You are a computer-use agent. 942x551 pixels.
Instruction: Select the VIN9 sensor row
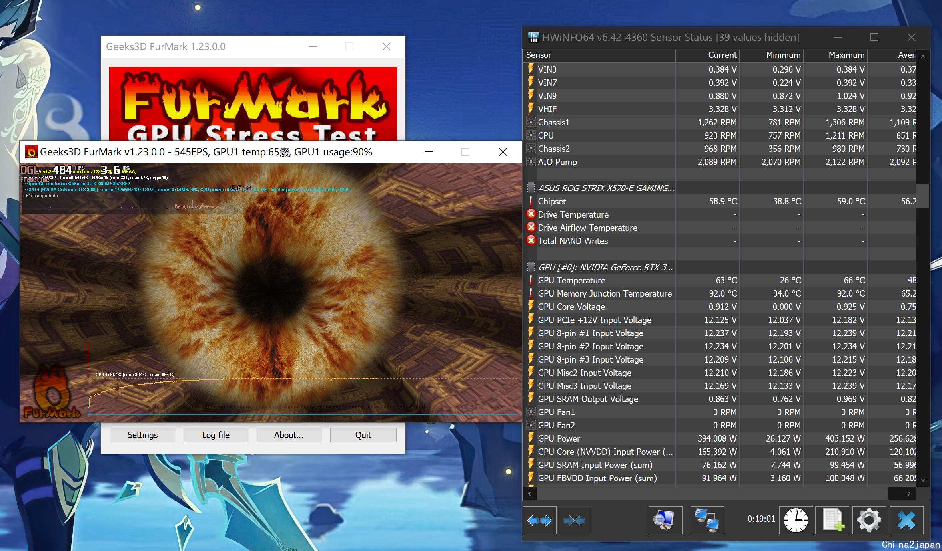coord(719,96)
